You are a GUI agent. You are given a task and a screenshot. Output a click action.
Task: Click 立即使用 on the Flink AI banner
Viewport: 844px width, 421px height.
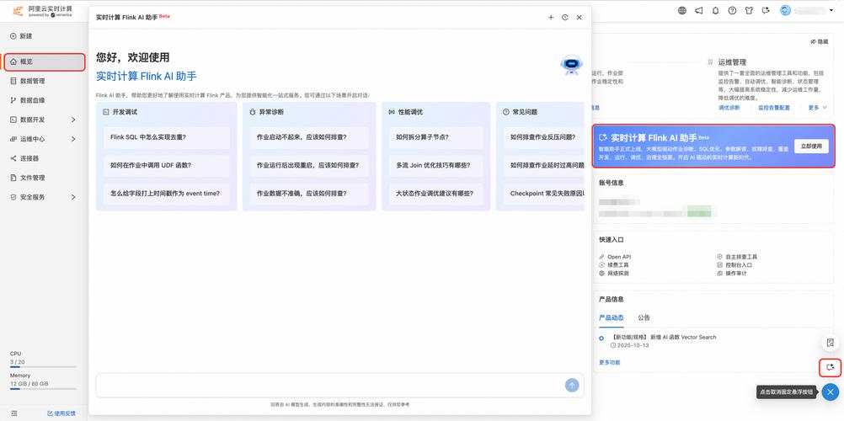point(811,146)
